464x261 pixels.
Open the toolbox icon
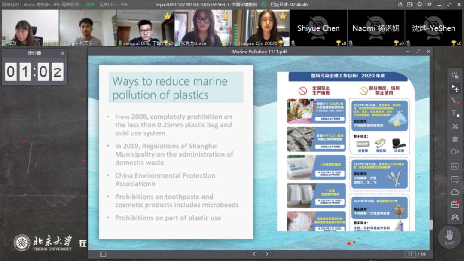coord(455,205)
